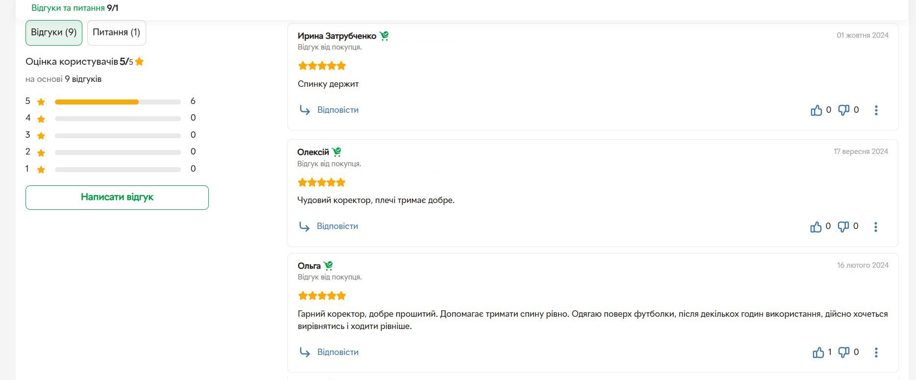Thumbs down Олексій's review
This screenshot has width=916, height=380.
point(843,227)
